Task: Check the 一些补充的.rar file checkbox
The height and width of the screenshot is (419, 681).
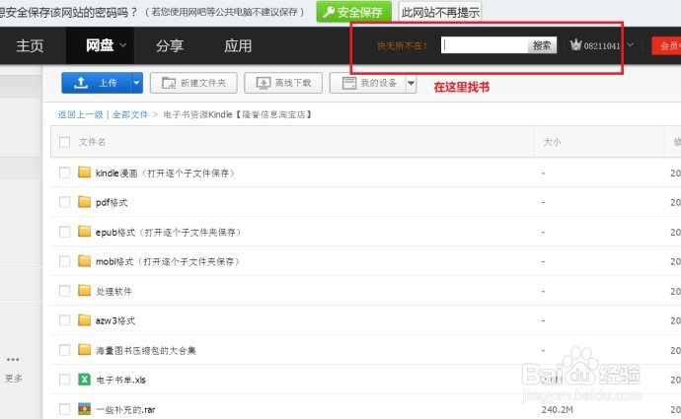Action: click(x=64, y=409)
